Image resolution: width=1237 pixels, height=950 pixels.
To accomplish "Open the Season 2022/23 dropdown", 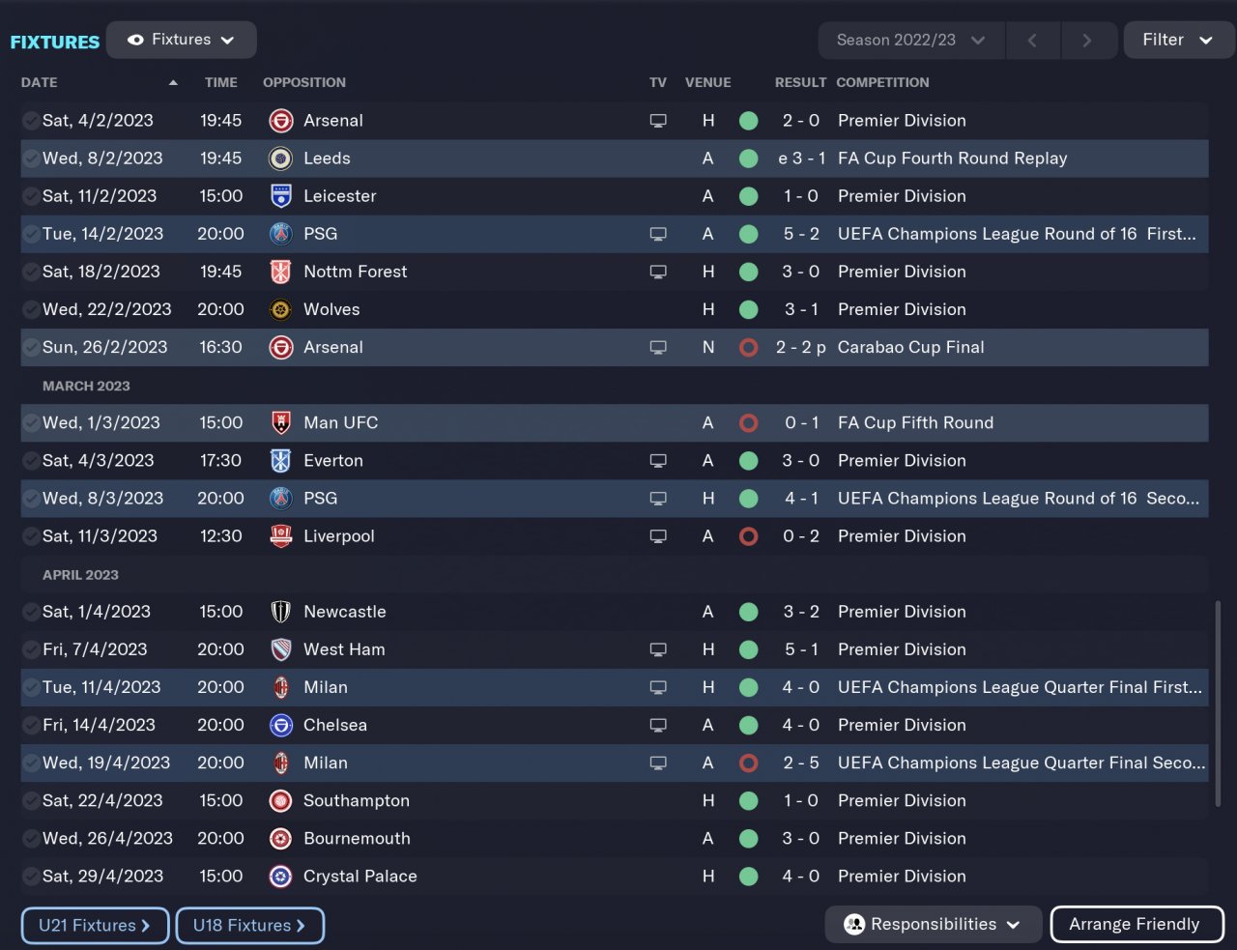I will [x=910, y=41].
